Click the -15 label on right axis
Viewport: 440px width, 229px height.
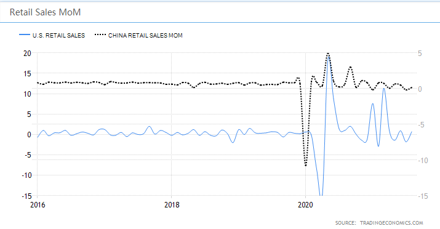click(423, 196)
